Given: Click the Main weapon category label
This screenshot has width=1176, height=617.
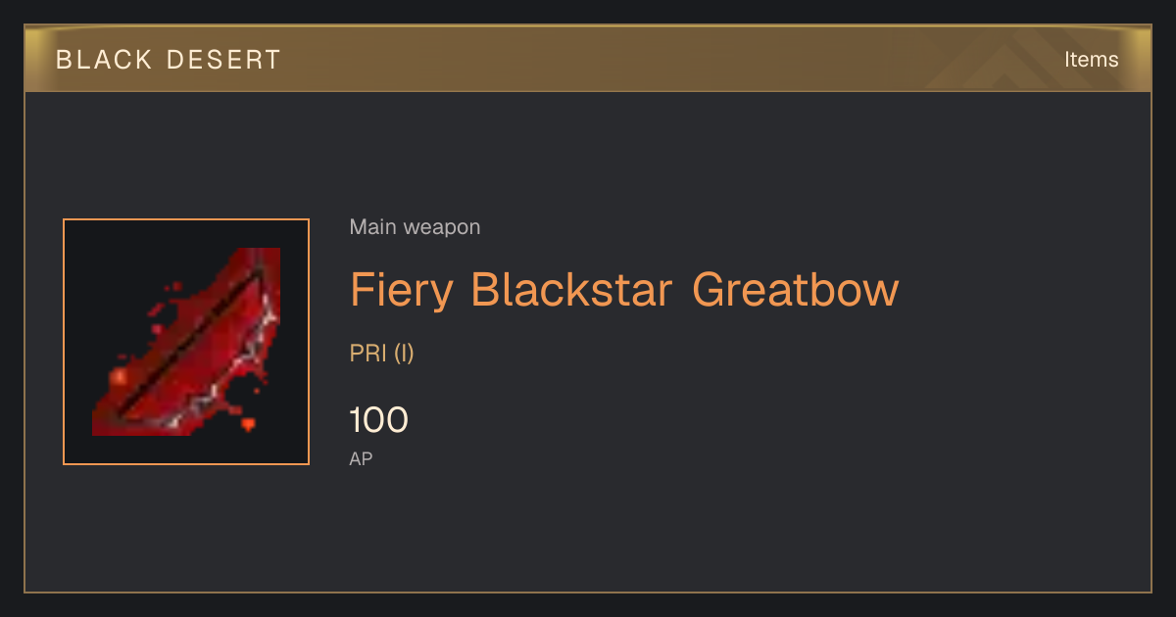Looking at the screenshot, I should 415,227.
